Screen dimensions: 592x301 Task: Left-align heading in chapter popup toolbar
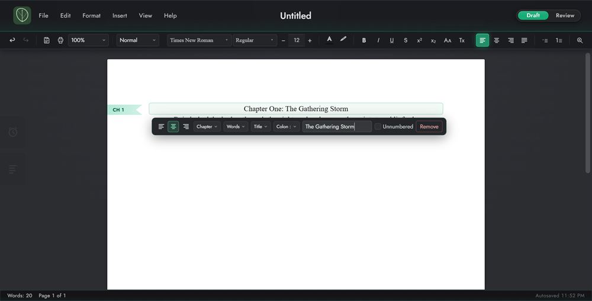coord(161,127)
